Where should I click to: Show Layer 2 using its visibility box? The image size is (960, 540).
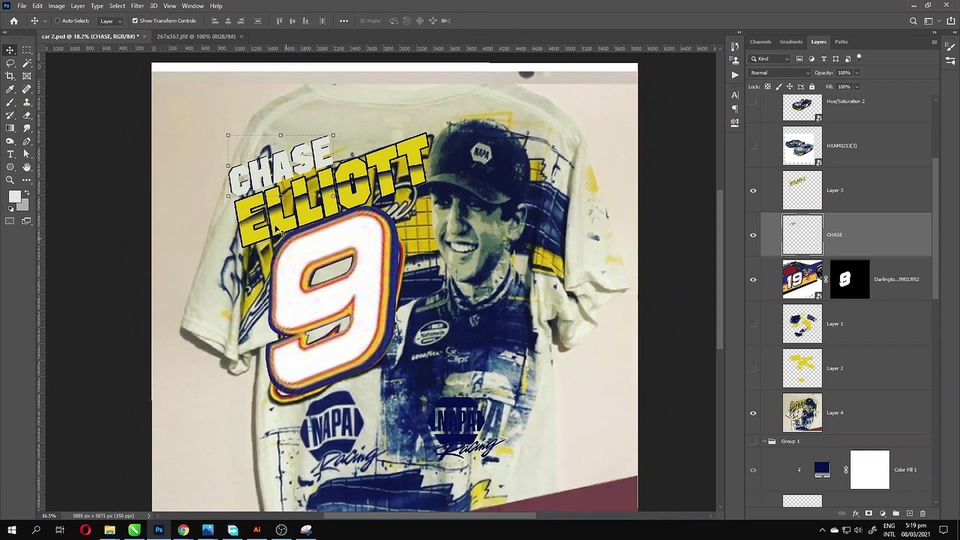(753, 368)
